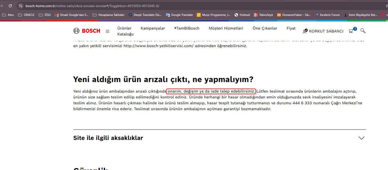This screenshot has height=170, width=388.
Task: Select #TamBiBosch in the navigation
Action: point(187,28)
